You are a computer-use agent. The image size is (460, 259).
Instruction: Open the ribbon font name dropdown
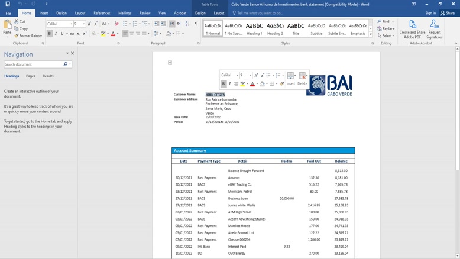[72, 24]
